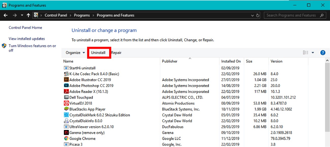Click the Repair toolbar button
The height and width of the screenshot is (147, 330).
[x=116, y=53]
